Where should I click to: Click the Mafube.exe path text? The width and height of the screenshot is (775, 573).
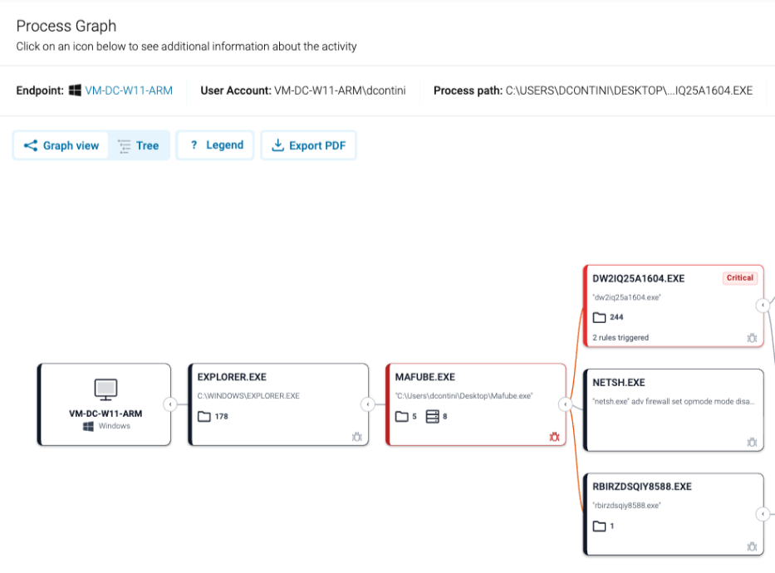(x=464, y=396)
